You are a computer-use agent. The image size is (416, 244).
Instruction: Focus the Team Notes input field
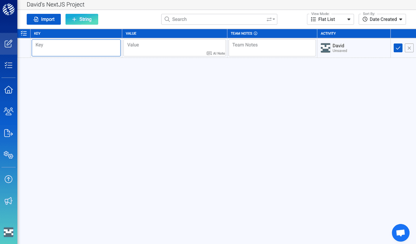[x=272, y=48]
